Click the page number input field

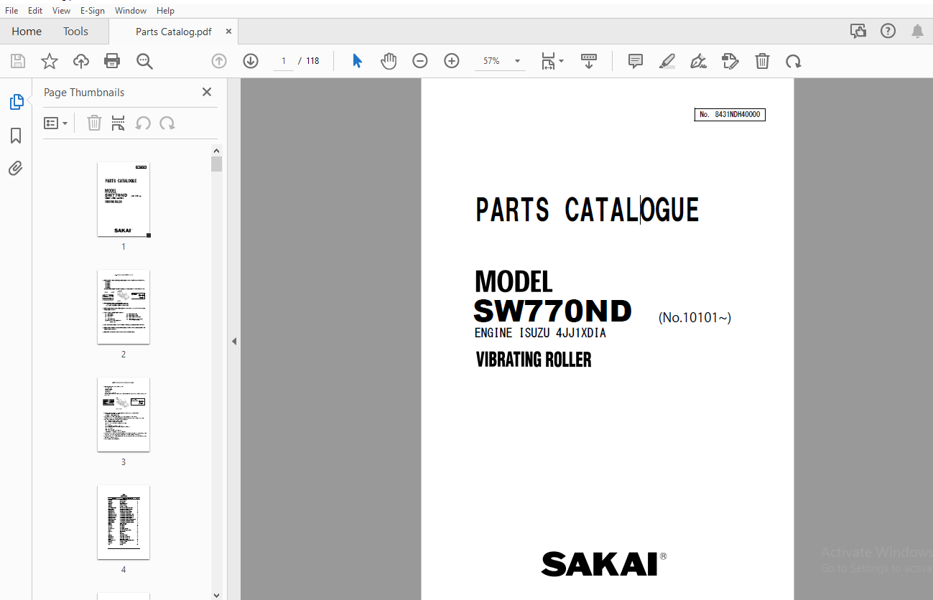[x=284, y=61]
